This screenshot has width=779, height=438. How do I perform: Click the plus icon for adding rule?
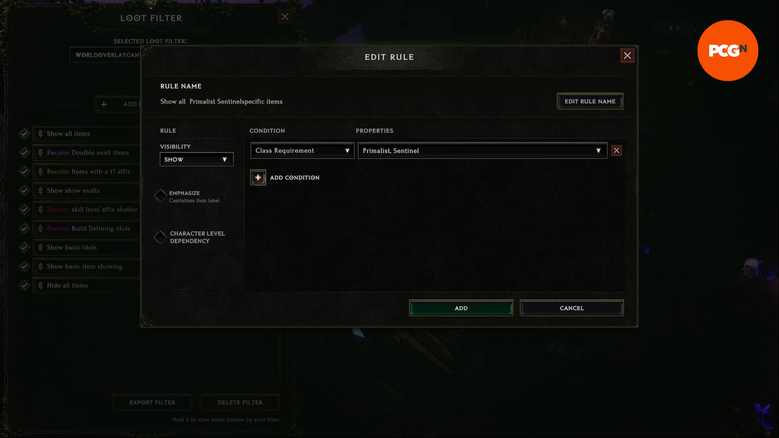tap(104, 104)
